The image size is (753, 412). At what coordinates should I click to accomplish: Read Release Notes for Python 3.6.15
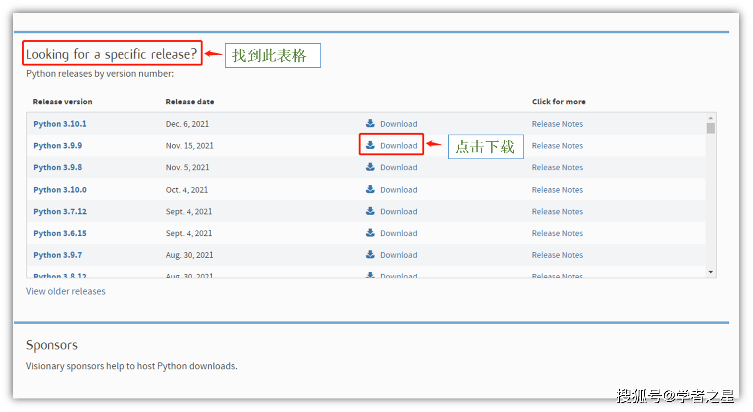pyautogui.click(x=557, y=233)
